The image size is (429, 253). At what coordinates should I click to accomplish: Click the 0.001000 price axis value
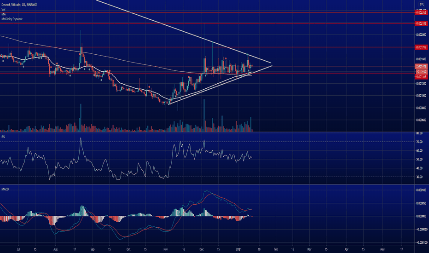pyautogui.click(x=421, y=96)
